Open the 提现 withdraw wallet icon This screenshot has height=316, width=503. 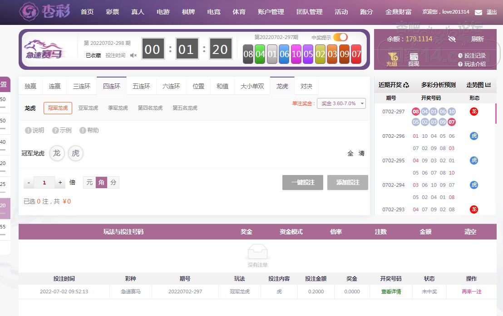414,57
